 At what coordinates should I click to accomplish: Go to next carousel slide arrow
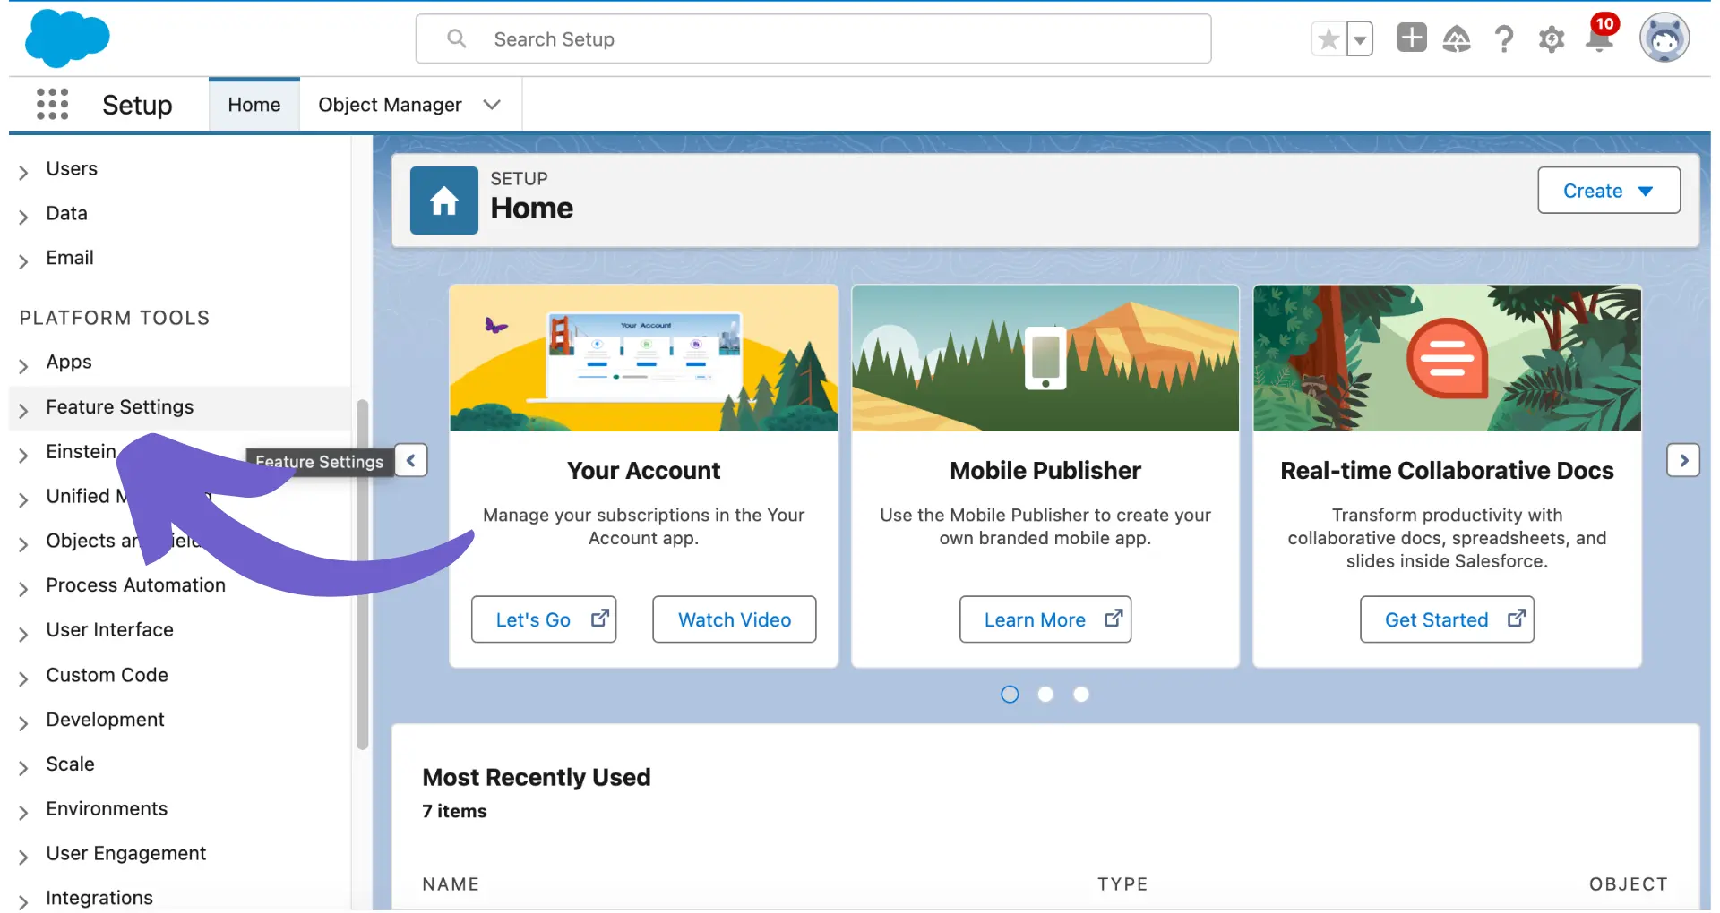pyautogui.click(x=1683, y=460)
